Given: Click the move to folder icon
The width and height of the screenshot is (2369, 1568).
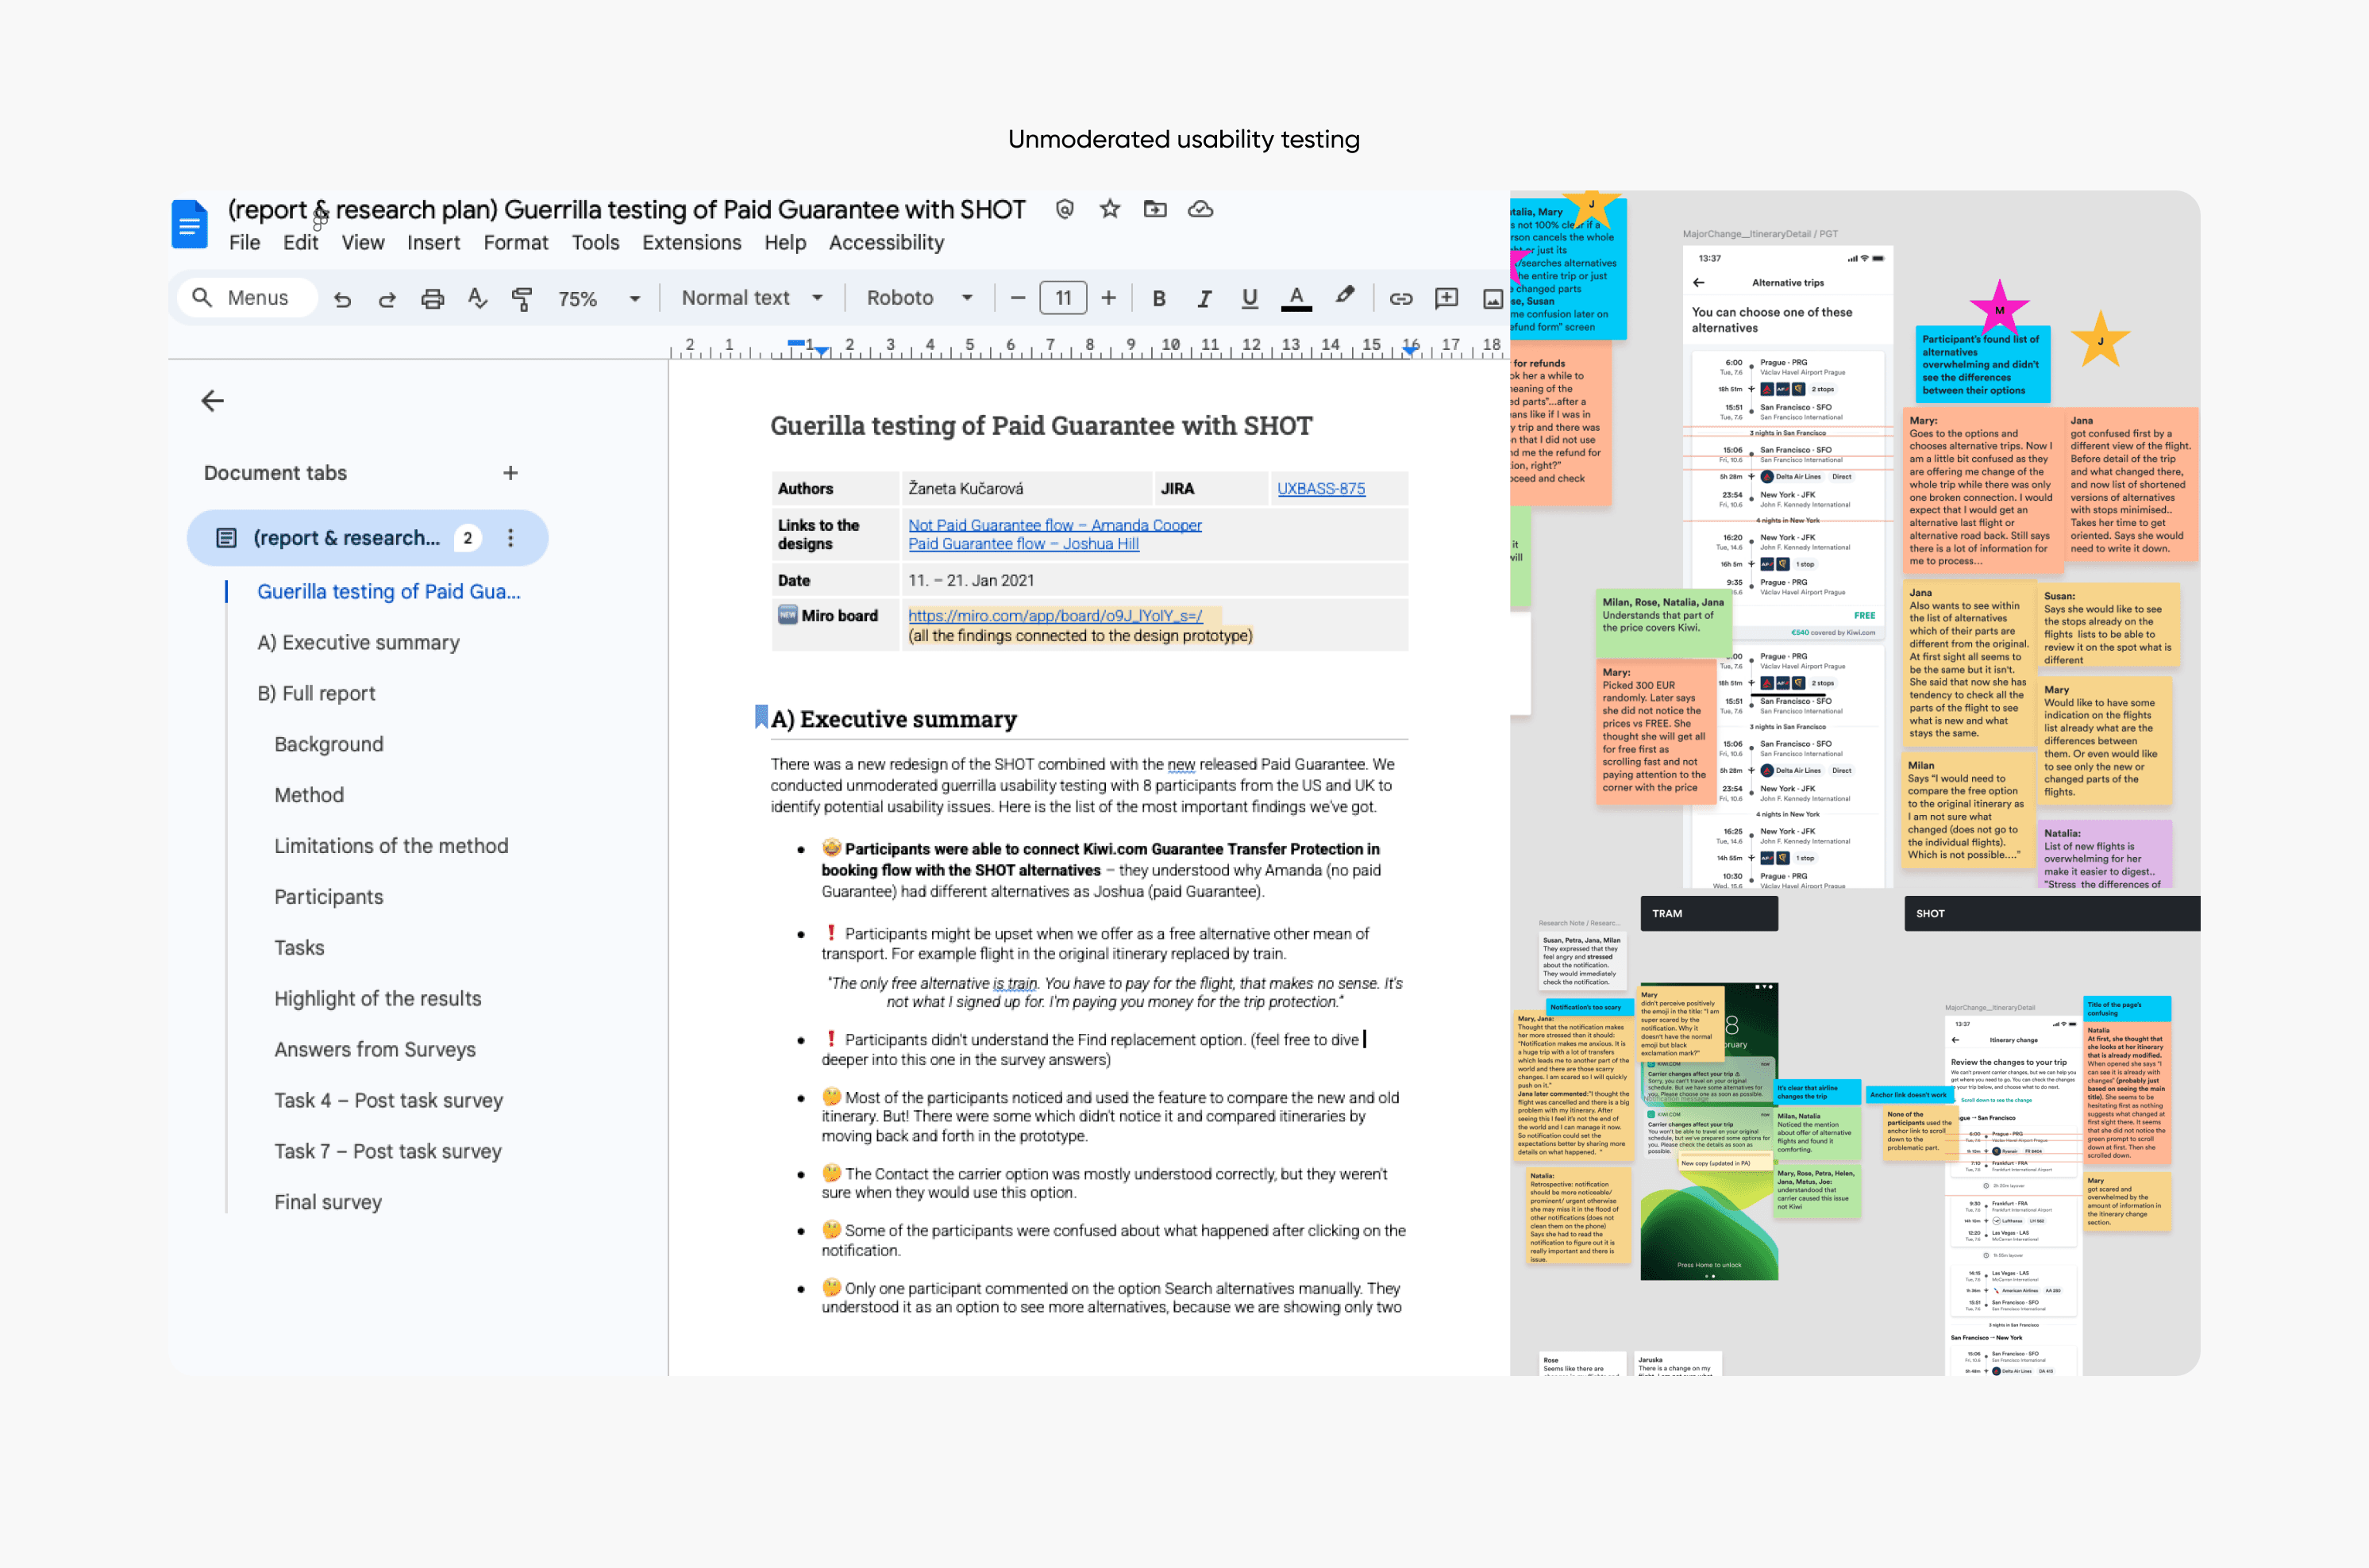Looking at the screenshot, I should point(1155,209).
